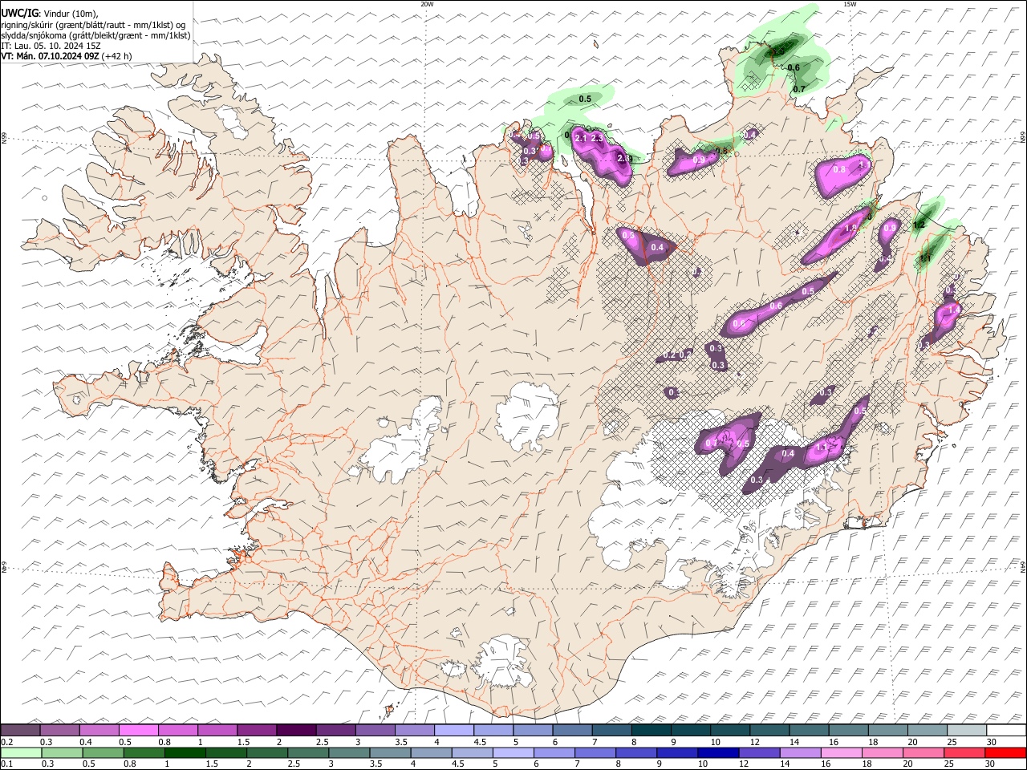1027x770 pixels.
Task: Click the valid time 'VT: Mán. 07.10.2024 09Z (+42 h)'
Action: pos(67,56)
